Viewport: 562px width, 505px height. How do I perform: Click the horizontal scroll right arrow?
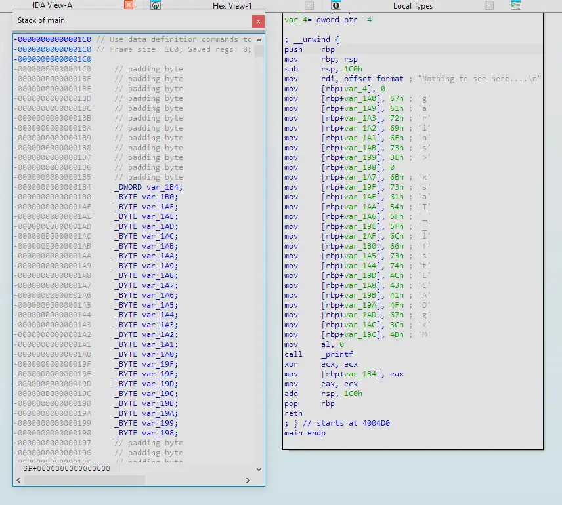(x=248, y=480)
